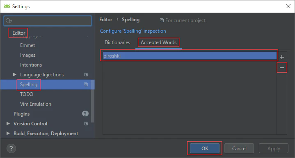Click the plus icon to add accepted word

pos(281,57)
